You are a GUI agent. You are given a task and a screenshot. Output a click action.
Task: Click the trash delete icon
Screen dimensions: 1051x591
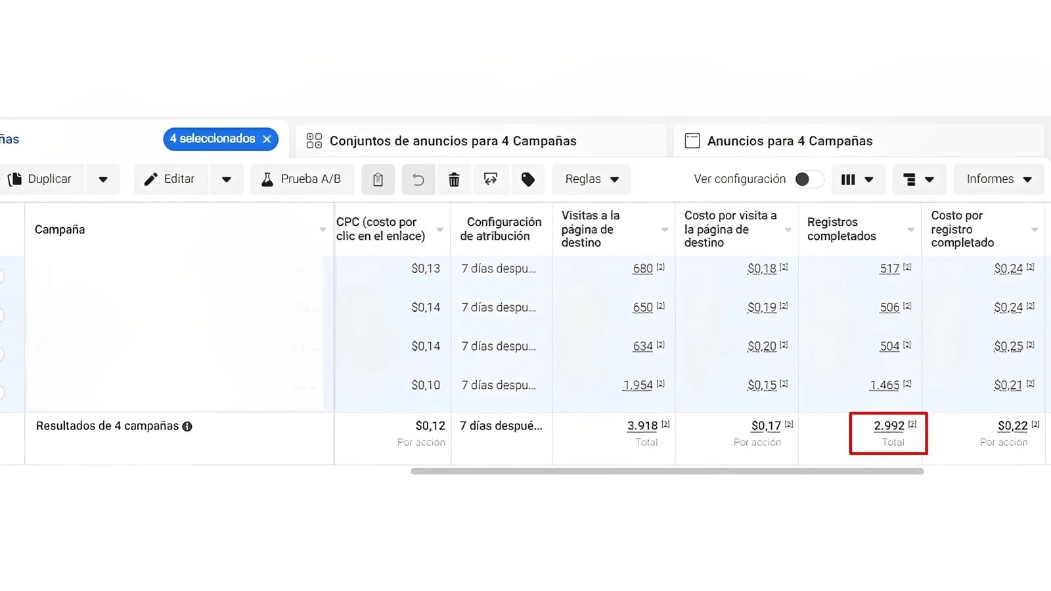[454, 179]
